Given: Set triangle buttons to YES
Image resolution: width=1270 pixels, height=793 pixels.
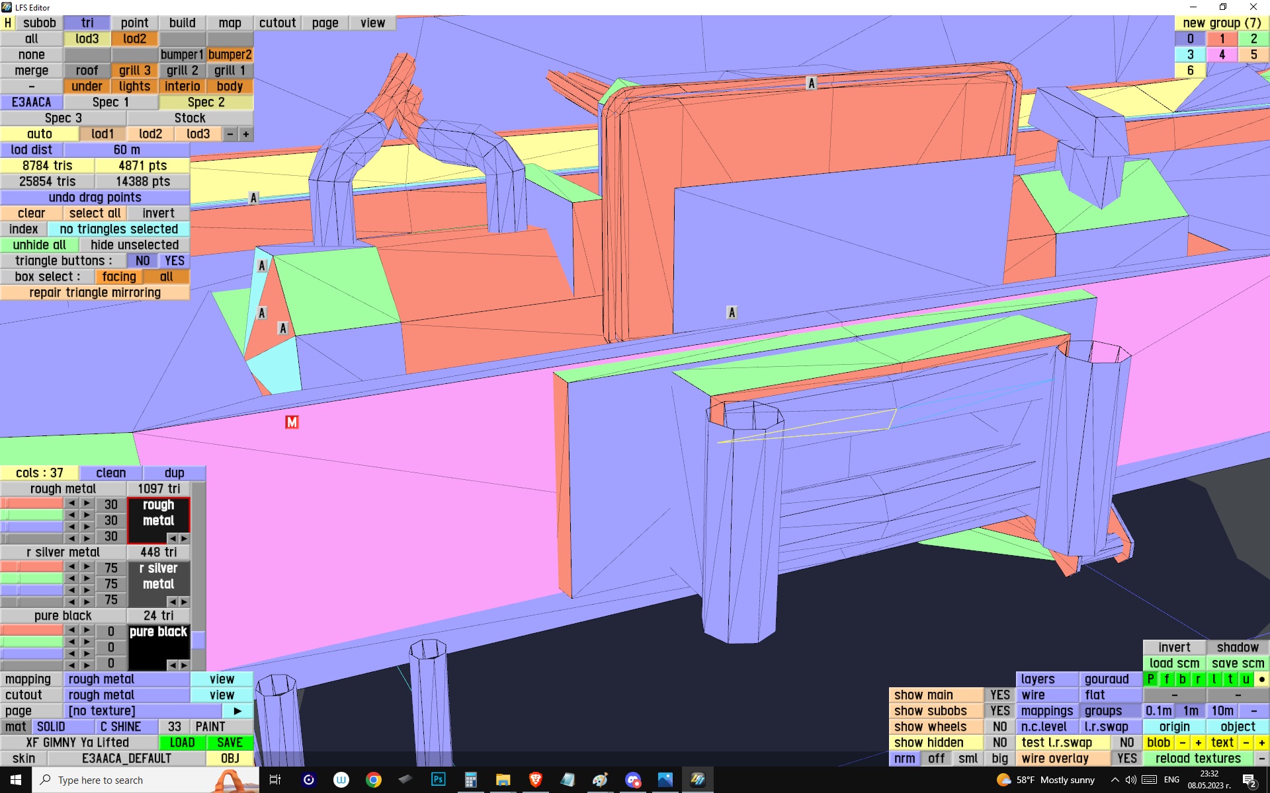Looking at the screenshot, I should (x=174, y=261).
